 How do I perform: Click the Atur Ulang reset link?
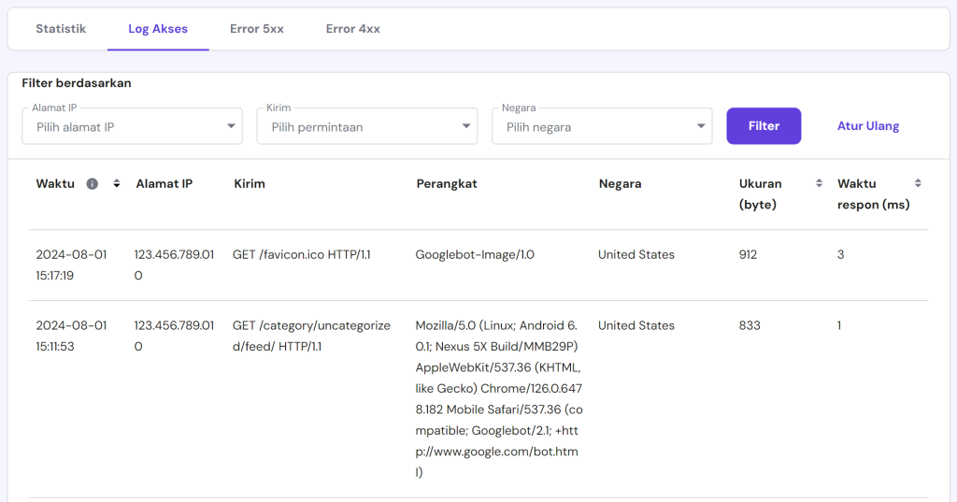[868, 126]
